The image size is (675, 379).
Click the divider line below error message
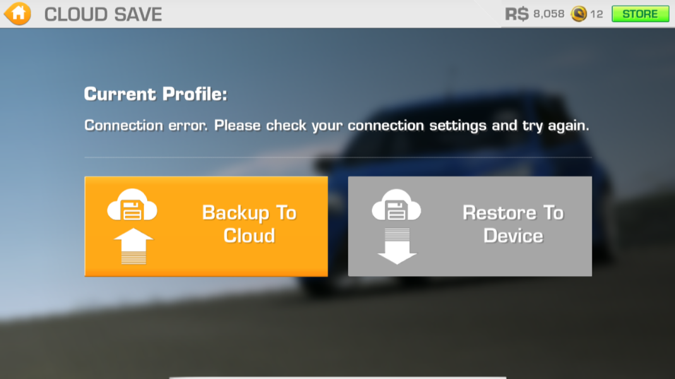pos(338,157)
